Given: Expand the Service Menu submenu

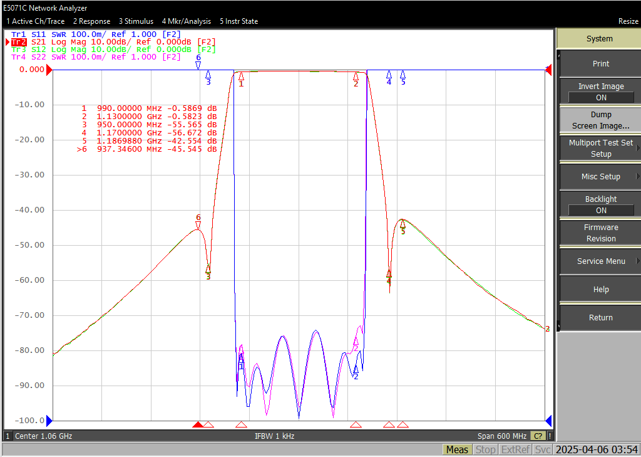Looking at the screenshot, I should tap(599, 261).
